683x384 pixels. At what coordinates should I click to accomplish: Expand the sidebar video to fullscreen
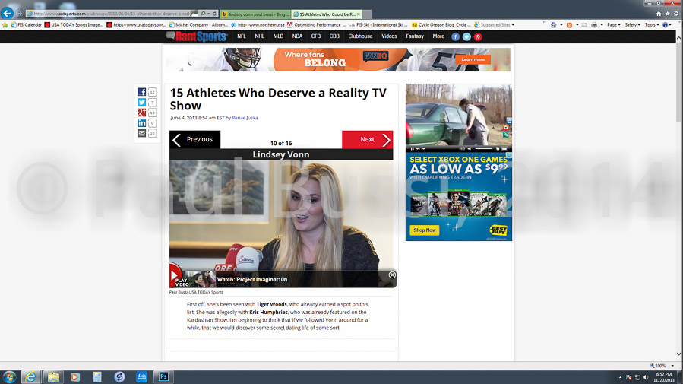504,148
